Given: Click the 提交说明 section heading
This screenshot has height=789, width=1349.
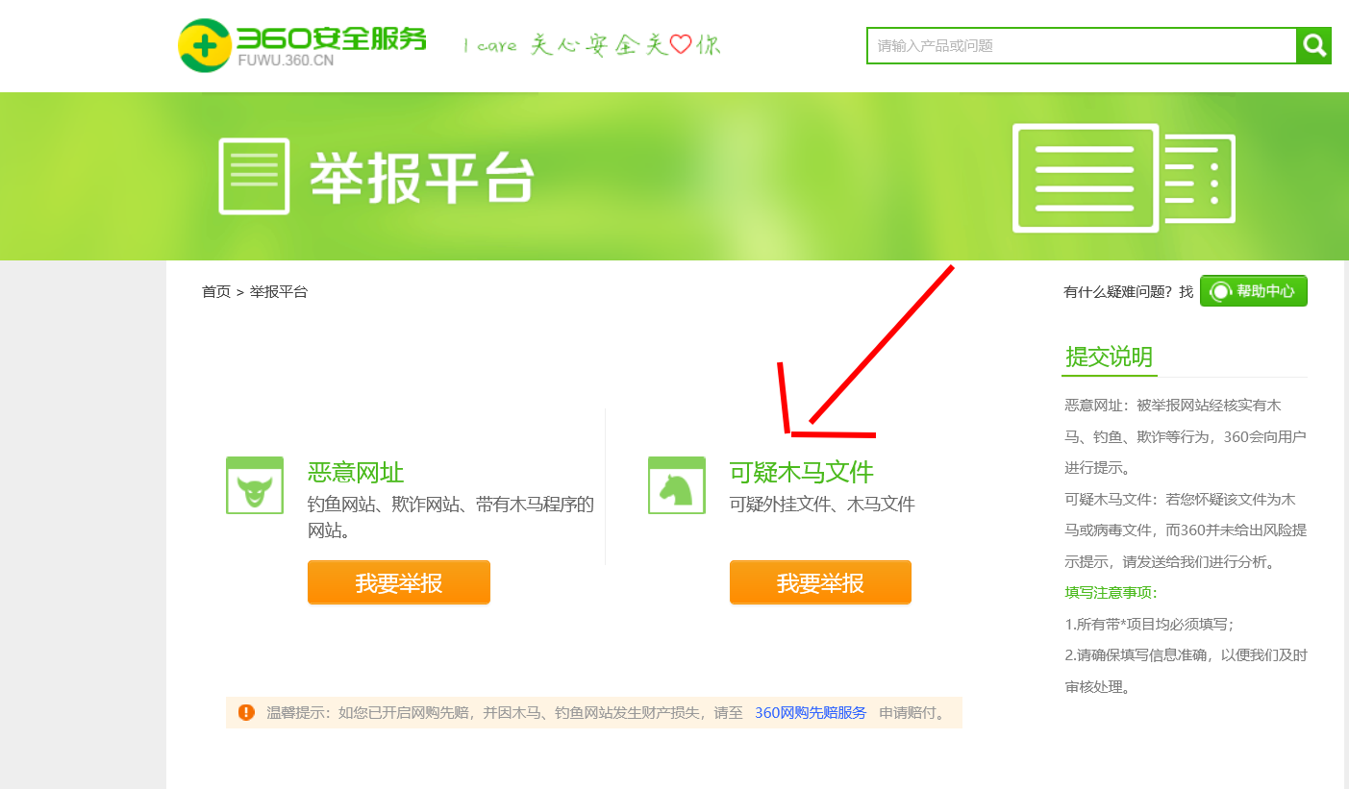Looking at the screenshot, I should [x=1109, y=358].
